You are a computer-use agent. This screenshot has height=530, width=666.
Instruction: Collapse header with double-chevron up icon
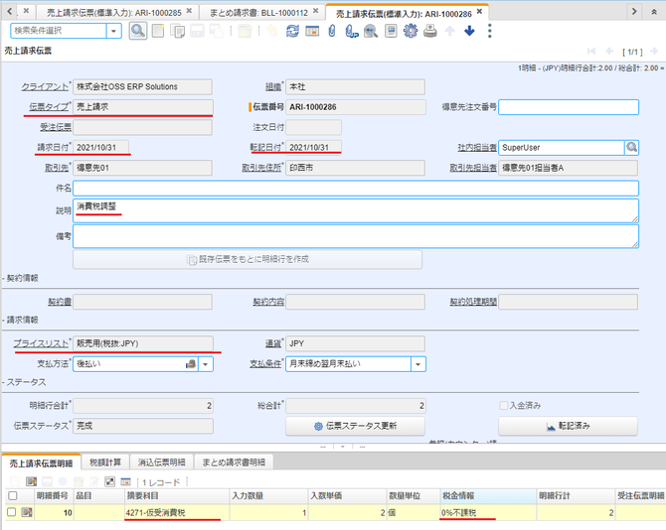tap(654, 12)
